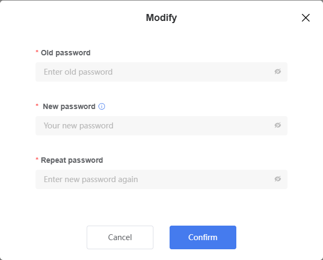This screenshot has width=323, height=260.
Task: Select the "Enter new password again" placeholder
Action: pos(90,179)
